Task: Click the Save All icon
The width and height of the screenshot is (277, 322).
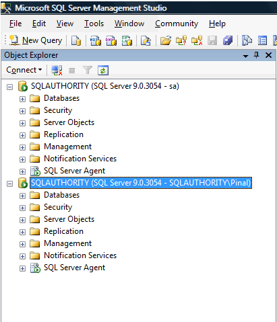Action: [228, 41]
